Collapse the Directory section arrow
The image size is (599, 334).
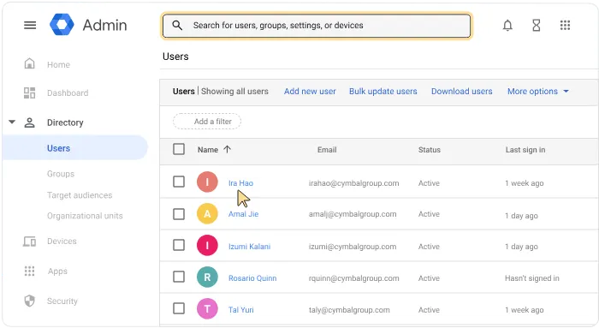(x=12, y=122)
